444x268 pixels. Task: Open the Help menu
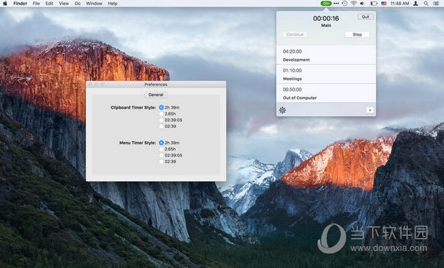point(112,3)
